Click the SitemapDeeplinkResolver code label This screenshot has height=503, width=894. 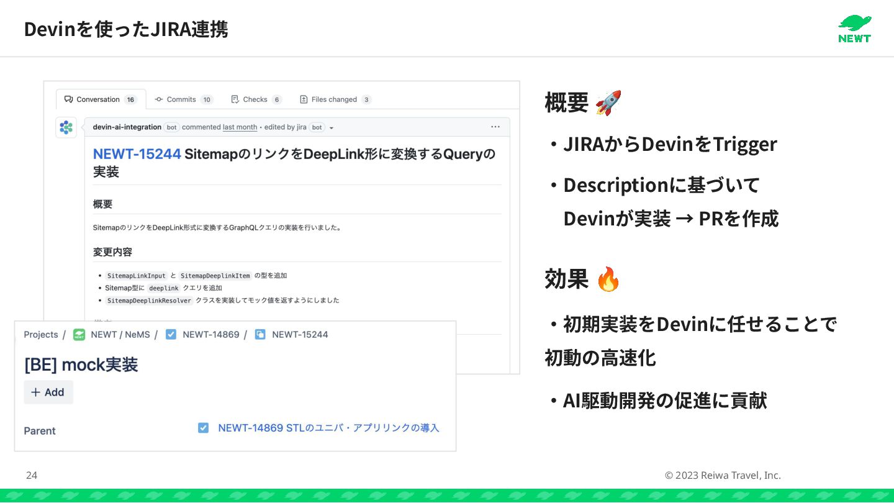pyautogui.click(x=149, y=301)
